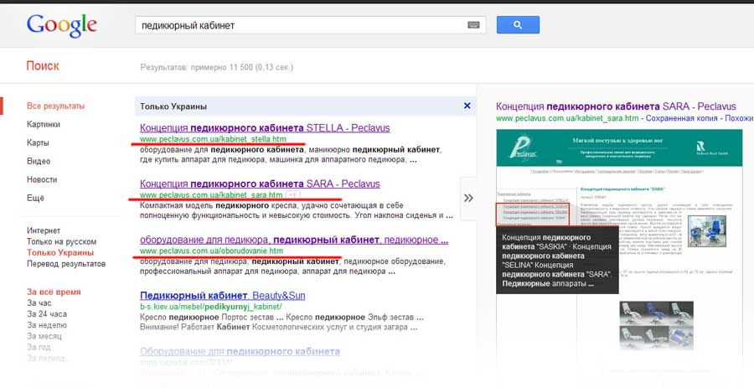Open the on-screen keyboard icon in search box

tap(473, 25)
